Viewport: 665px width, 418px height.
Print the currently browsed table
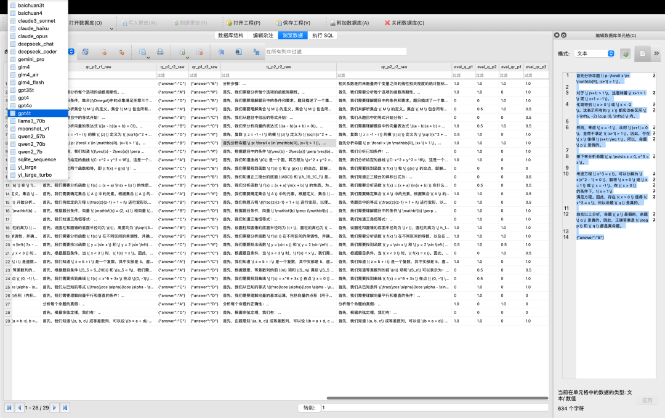[160, 52]
